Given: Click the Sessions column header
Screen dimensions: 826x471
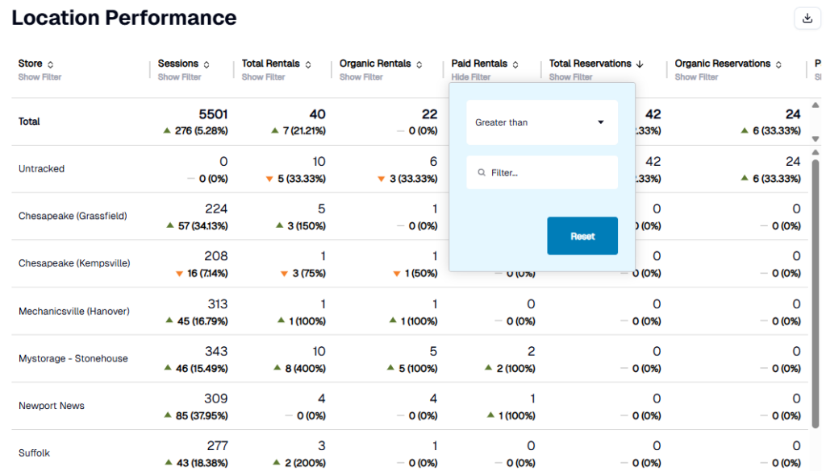Looking at the screenshot, I should 178,64.
